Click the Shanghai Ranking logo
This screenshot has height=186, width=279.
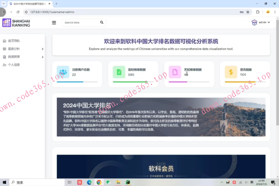coord(16,23)
